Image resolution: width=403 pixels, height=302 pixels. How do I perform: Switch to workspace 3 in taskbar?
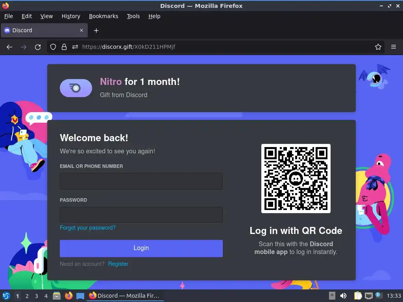[37, 296]
